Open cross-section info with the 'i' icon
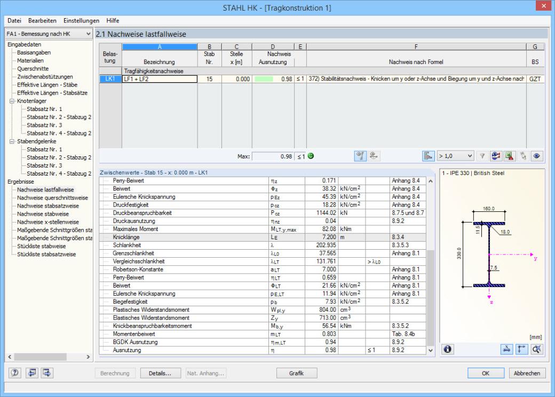The height and width of the screenshot is (397, 555). pos(447,350)
